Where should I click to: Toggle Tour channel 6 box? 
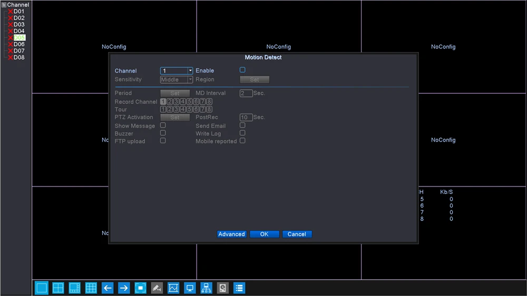(x=196, y=109)
